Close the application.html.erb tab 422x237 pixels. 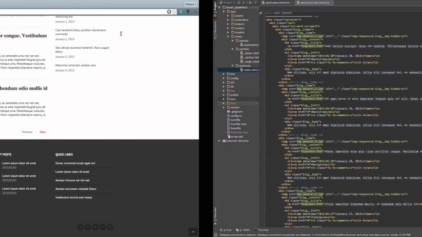[x=291, y=3]
